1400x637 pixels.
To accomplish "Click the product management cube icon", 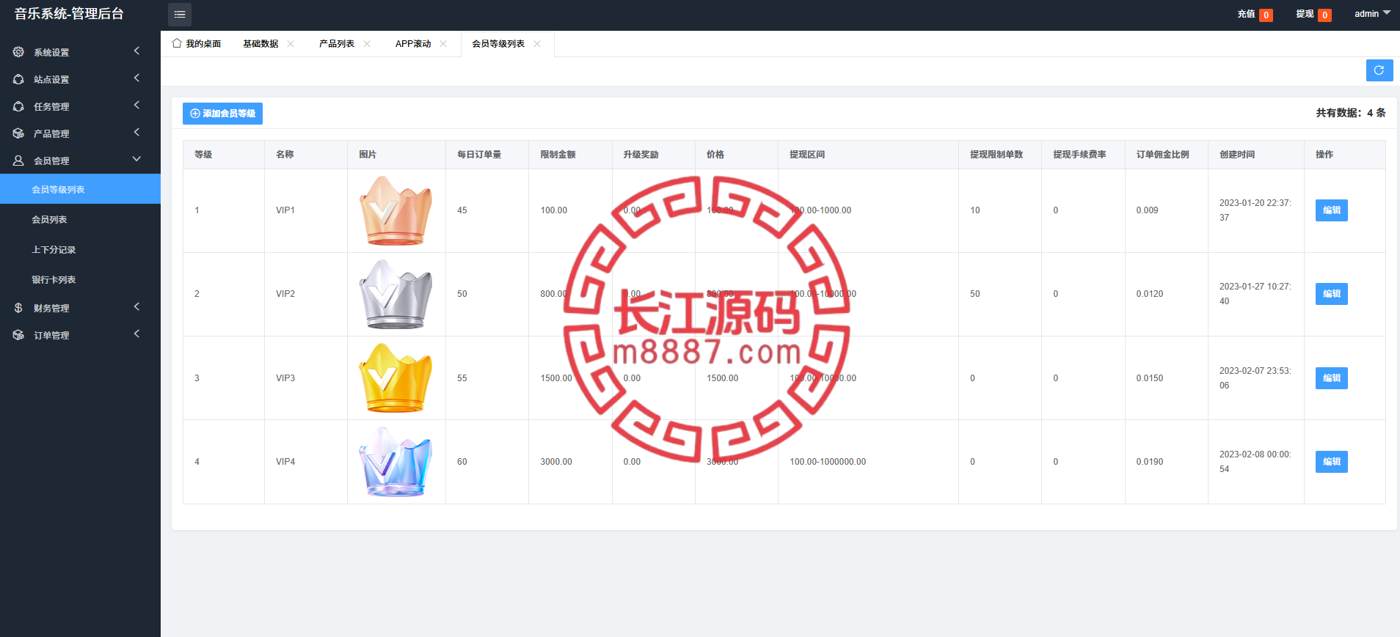I will pyautogui.click(x=18, y=133).
